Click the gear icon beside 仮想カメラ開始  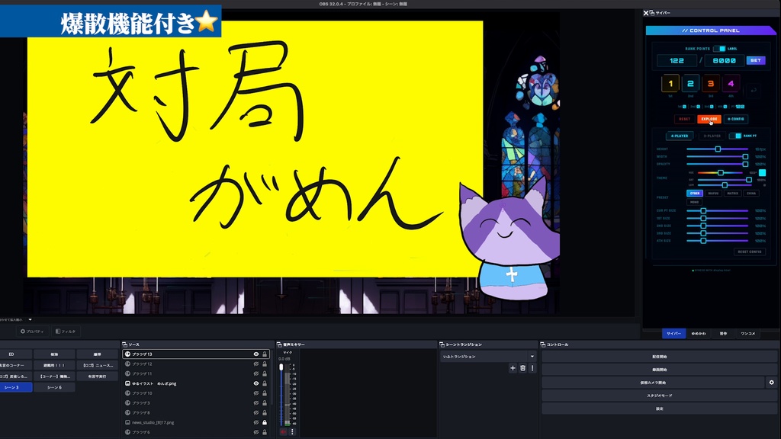[x=772, y=382]
